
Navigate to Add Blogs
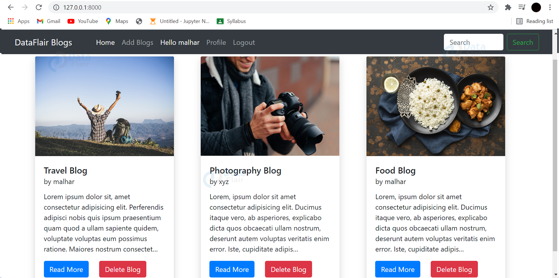click(137, 42)
